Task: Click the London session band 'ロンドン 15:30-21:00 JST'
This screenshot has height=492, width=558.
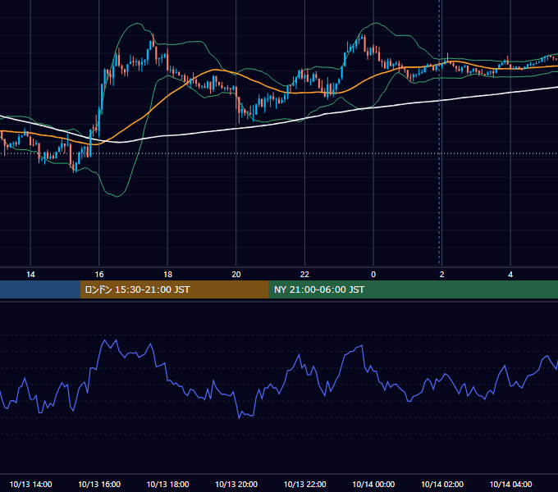Action: [x=174, y=289]
